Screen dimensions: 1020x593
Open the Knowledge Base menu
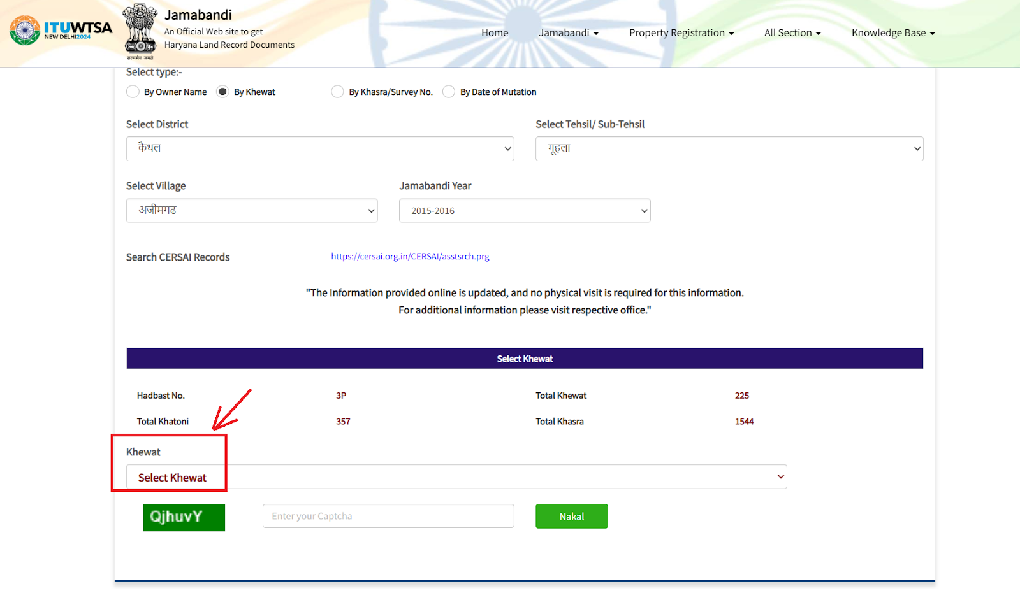point(892,33)
